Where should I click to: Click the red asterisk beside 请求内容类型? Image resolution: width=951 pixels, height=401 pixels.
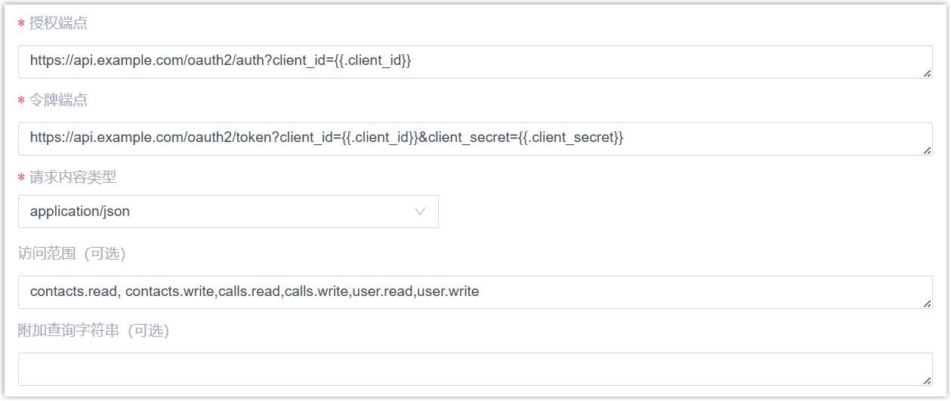[22, 178]
